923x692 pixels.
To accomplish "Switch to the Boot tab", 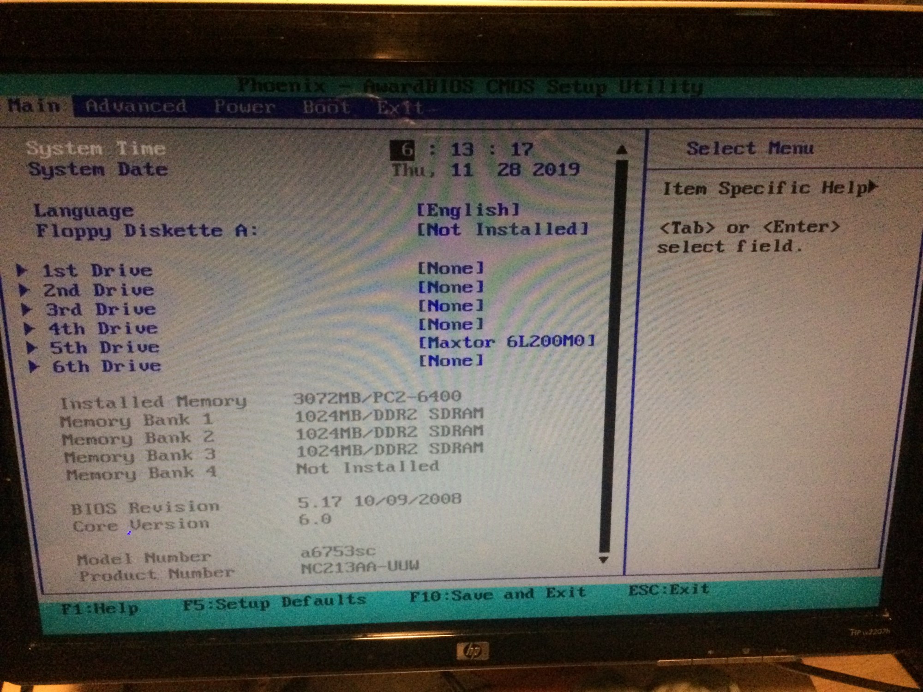I will click(326, 107).
